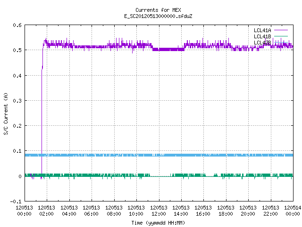Click the 04:00 x-axis tick label
302x227 pixels.
coord(69,214)
